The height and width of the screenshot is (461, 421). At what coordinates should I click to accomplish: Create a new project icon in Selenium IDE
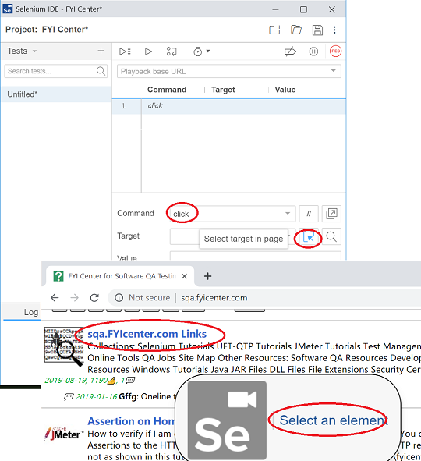274,30
